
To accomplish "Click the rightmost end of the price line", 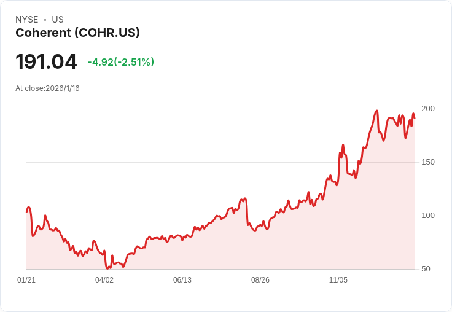I will tap(415, 117).
